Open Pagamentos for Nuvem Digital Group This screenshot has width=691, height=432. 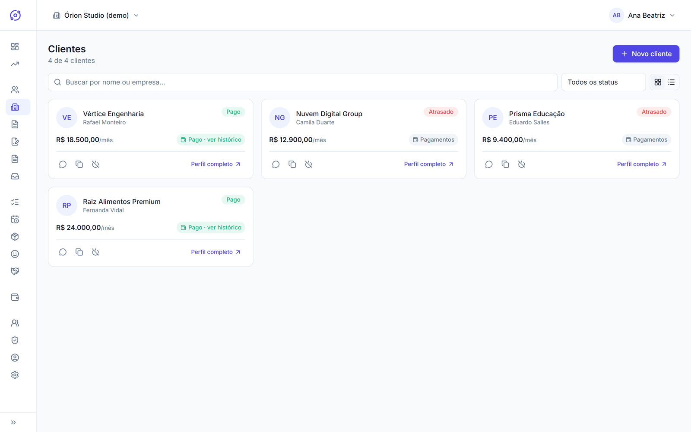point(434,140)
